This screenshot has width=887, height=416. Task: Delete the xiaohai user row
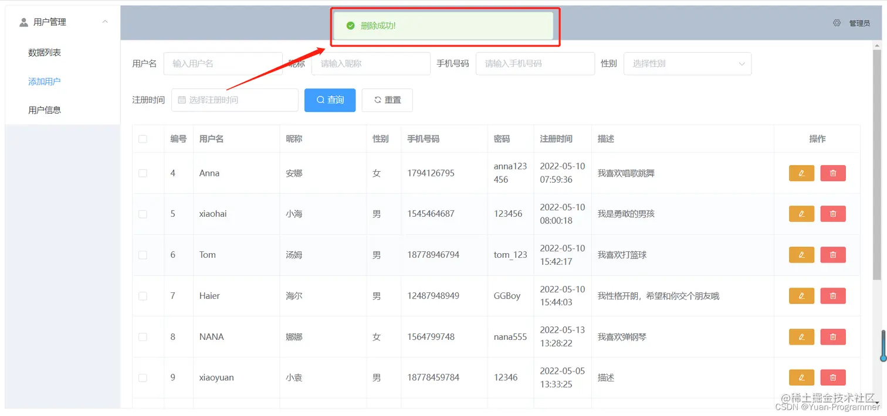833,214
